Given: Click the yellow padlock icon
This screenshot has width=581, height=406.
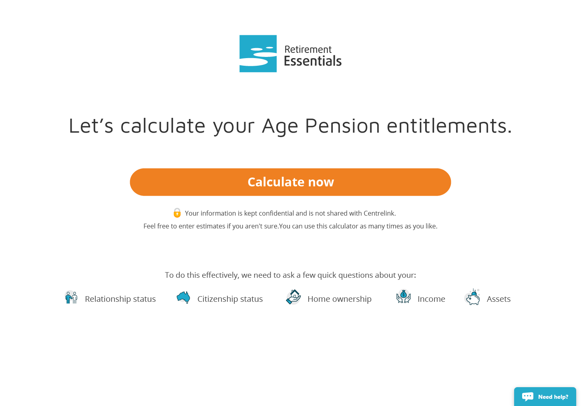Looking at the screenshot, I should 177,213.
